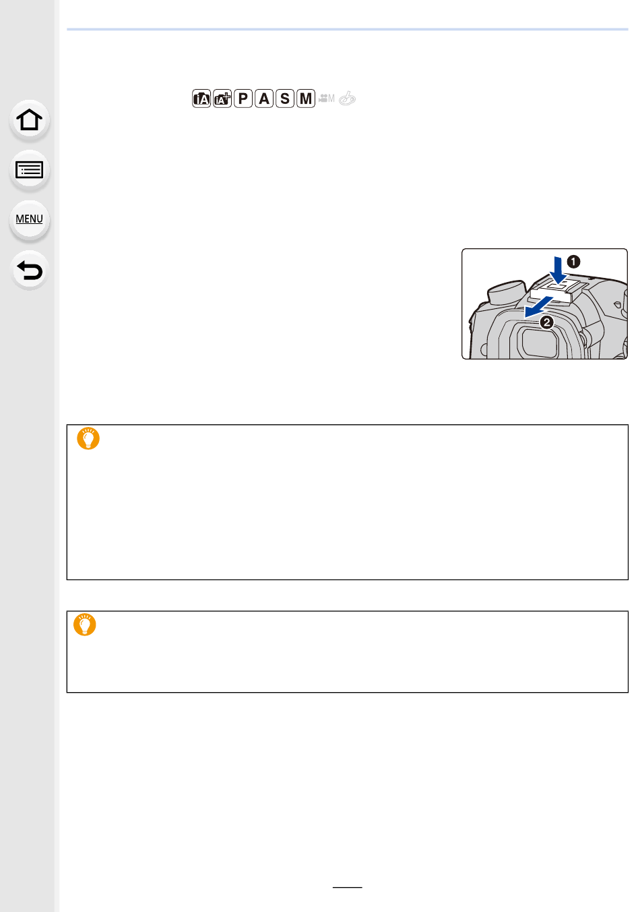This screenshot has height=912, width=640.
Task: Go to the Home page icon
Action: pyautogui.click(x=30, y=120)
